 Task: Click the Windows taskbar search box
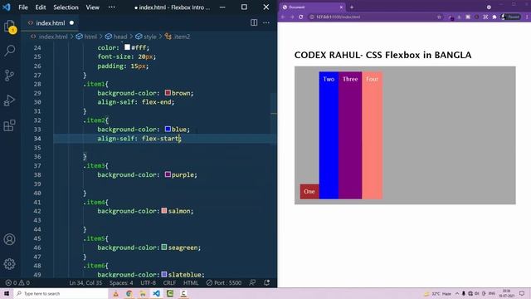[61, 293]
